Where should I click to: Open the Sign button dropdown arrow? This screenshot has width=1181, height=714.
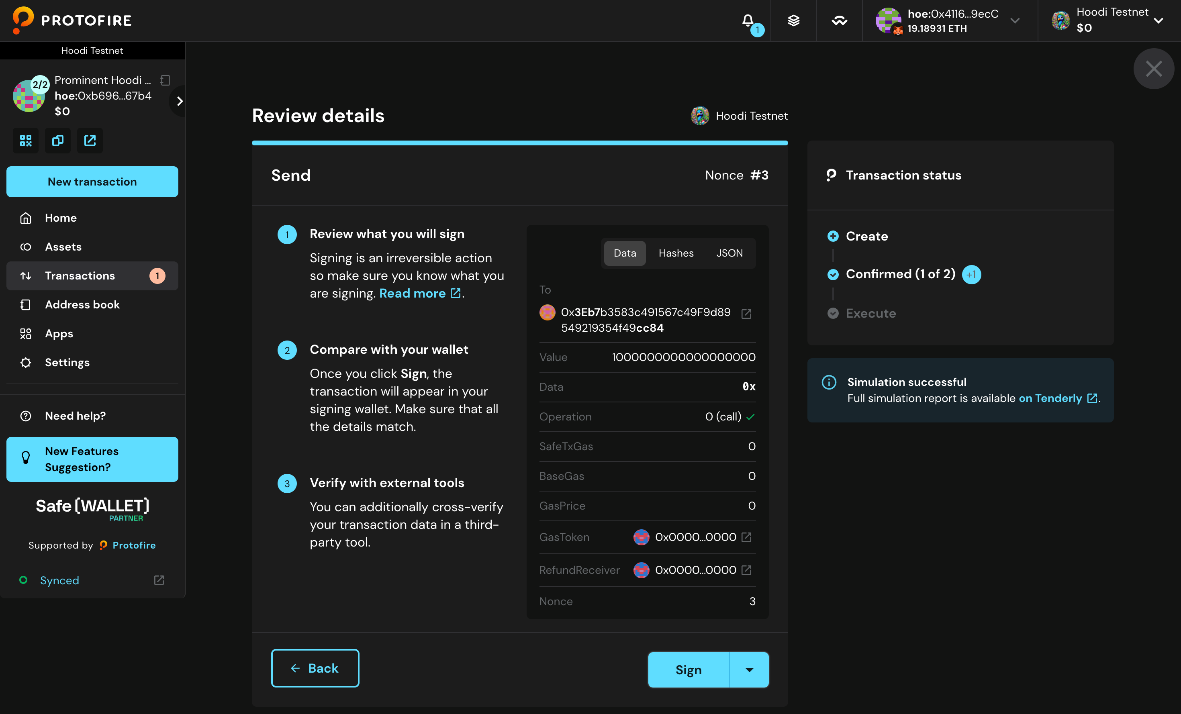pyautogui.click(x=749, y=670)
